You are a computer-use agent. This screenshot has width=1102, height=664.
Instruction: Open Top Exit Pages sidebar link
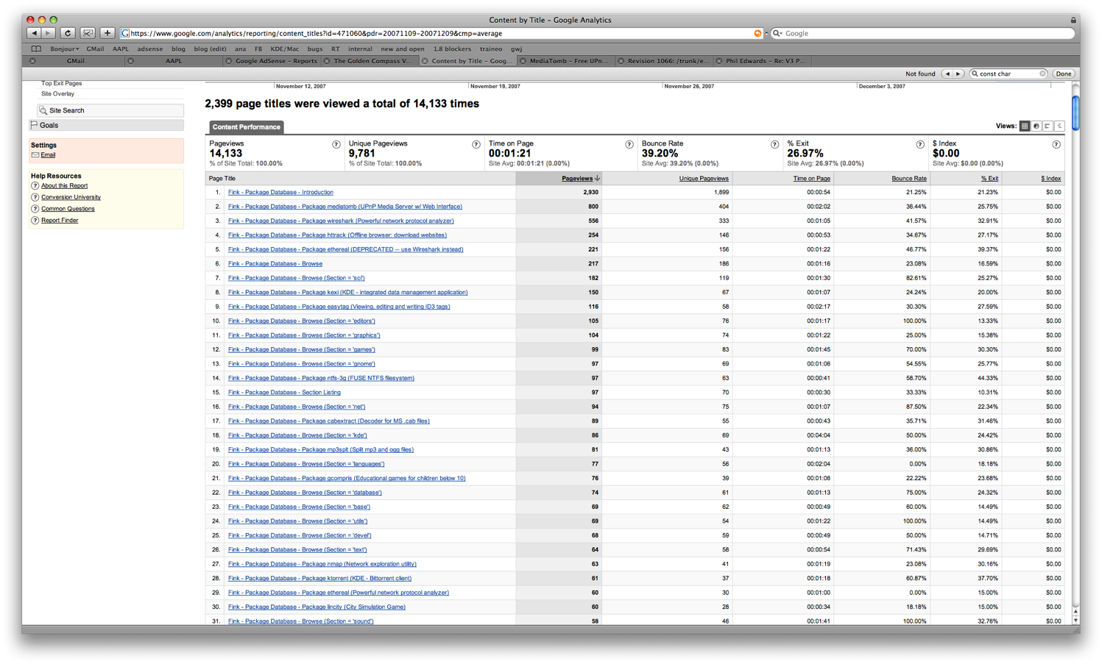pyautogui.click(x=61, y=83)
